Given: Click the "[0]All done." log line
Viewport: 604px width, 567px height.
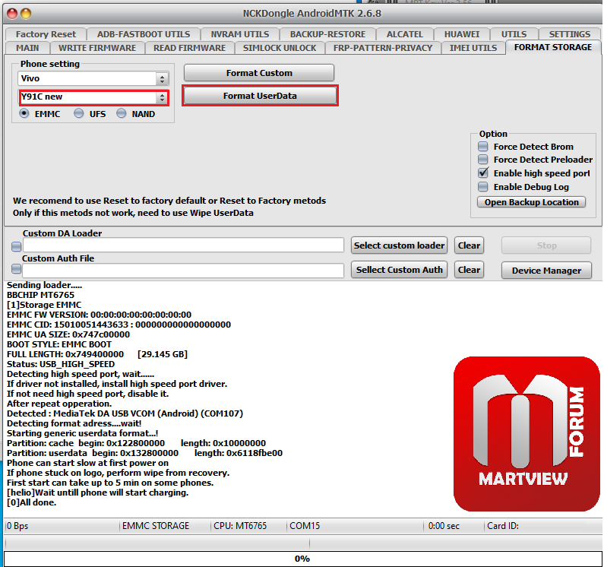Looking at the screenshot, I should [32, 502].
